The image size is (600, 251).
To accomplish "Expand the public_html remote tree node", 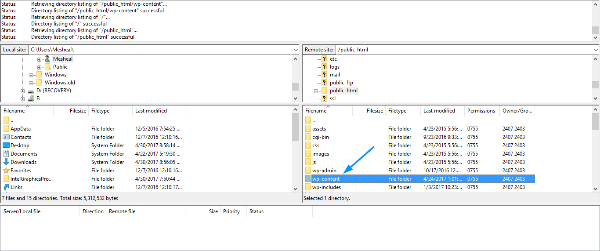I will (x=316, y=91).
